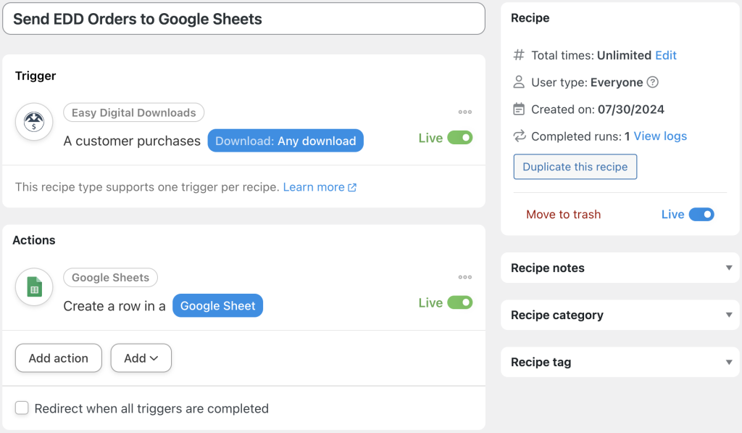Open the help tooltip next to Everyone

[x=652, y=82]
